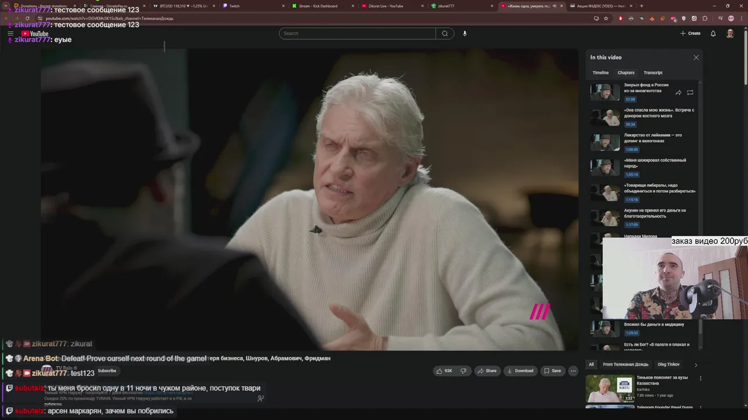Image resolution: width=748 pixels, height=420 pixels.
Task: Mute the playing tab via its speaker icon
Action: tap(554, 6)
